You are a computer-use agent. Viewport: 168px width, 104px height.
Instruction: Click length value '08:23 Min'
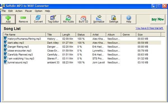coord(67,62)
